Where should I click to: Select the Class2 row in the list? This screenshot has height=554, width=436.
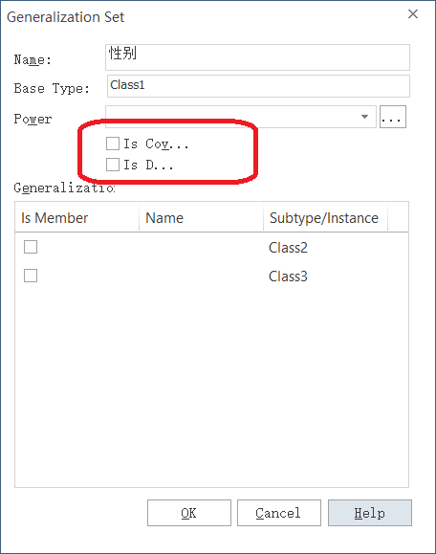212,247
